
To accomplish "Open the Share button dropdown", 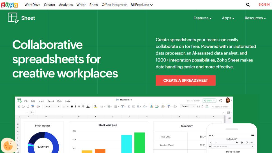I will (209, 101).
